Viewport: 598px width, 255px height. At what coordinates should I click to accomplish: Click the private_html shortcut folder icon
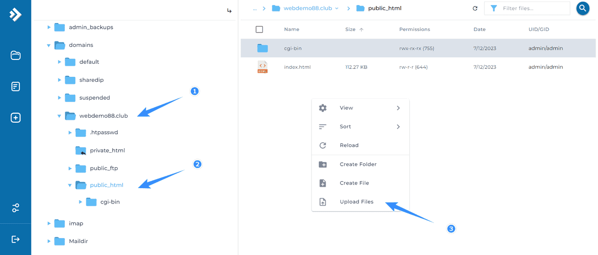pyautogui.click(x=81, y=150)
